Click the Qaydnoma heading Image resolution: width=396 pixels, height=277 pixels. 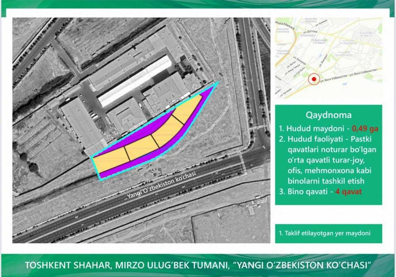point(328,115)
